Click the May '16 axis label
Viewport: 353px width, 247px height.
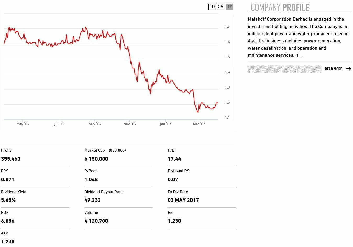(x=23, y=124)
